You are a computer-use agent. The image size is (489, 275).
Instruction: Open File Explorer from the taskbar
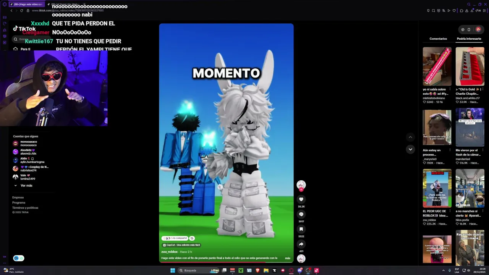click(x=266, y=270)
